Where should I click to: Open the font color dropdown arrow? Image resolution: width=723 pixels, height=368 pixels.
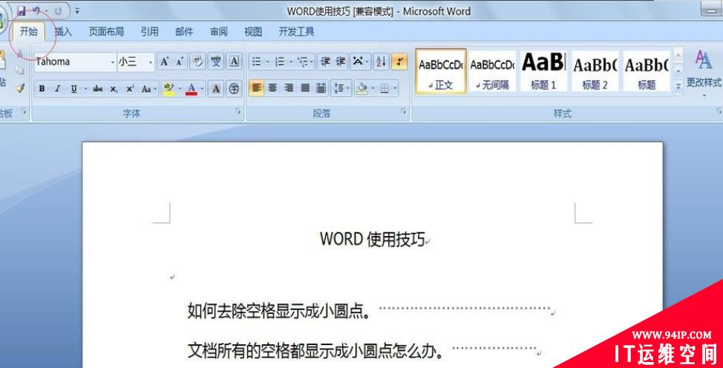[x=202, y=88]
